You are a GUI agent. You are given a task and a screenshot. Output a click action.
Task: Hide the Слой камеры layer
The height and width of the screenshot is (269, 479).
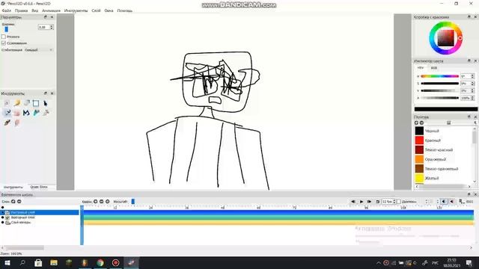(x=3, y=223)
